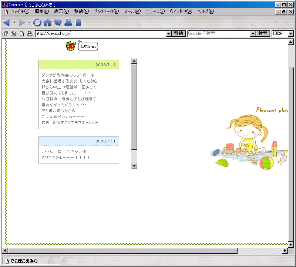
Task: Open the 編集(E) menu
Action: [x=42, y=11]
